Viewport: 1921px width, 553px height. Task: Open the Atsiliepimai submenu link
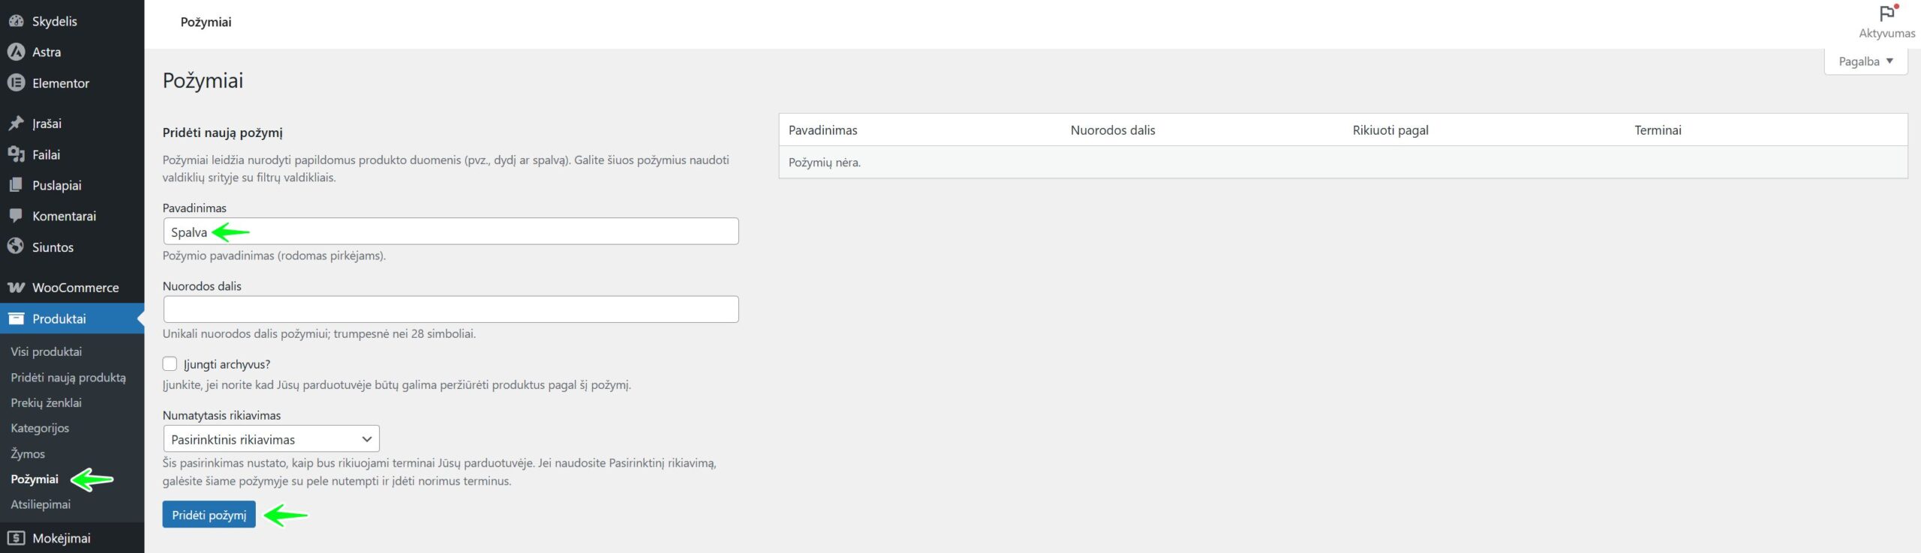(41, 504)
